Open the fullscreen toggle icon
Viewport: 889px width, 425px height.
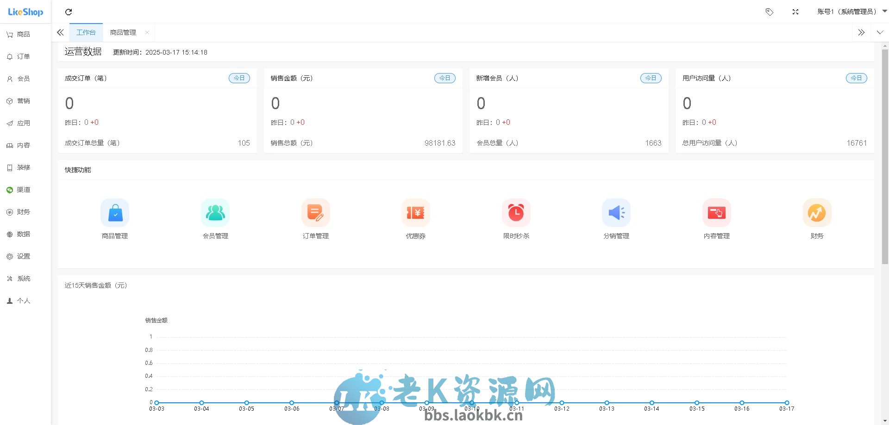[795, 12]
